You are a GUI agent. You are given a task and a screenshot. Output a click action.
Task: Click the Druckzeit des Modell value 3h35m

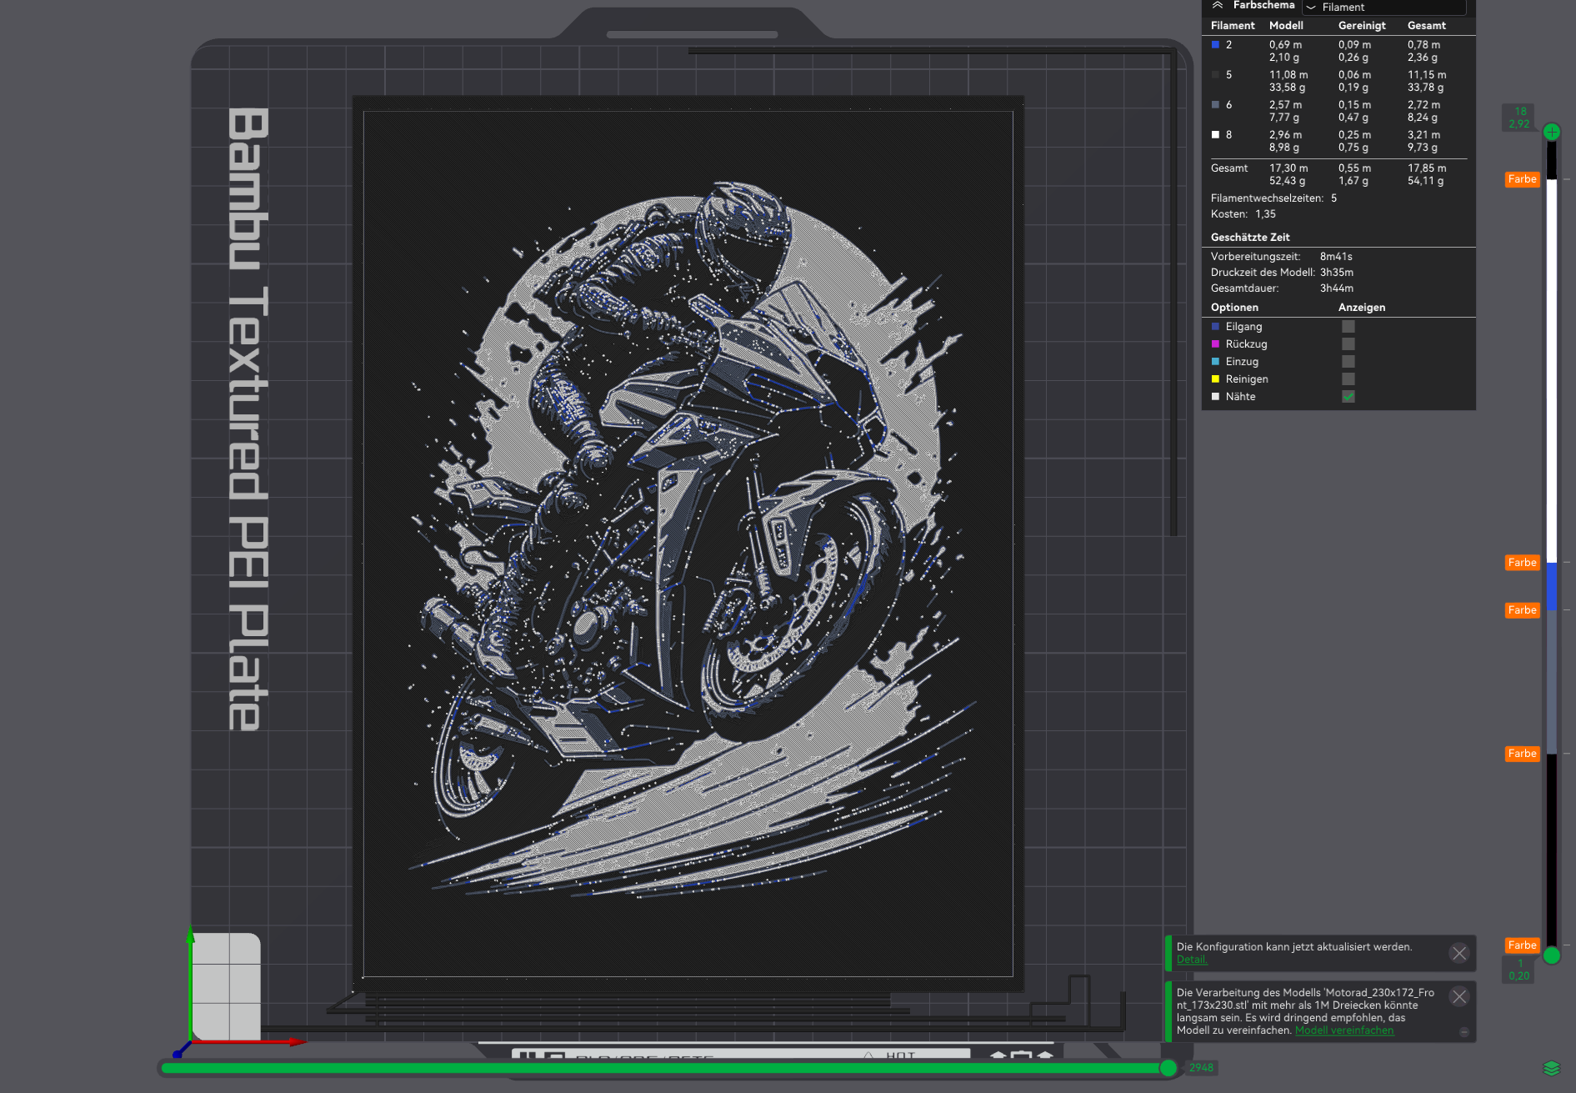pyautogui.click(x=1337, y=273)
